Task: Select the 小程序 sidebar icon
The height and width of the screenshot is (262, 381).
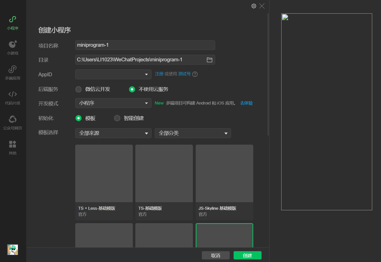Action: point(13,23)
